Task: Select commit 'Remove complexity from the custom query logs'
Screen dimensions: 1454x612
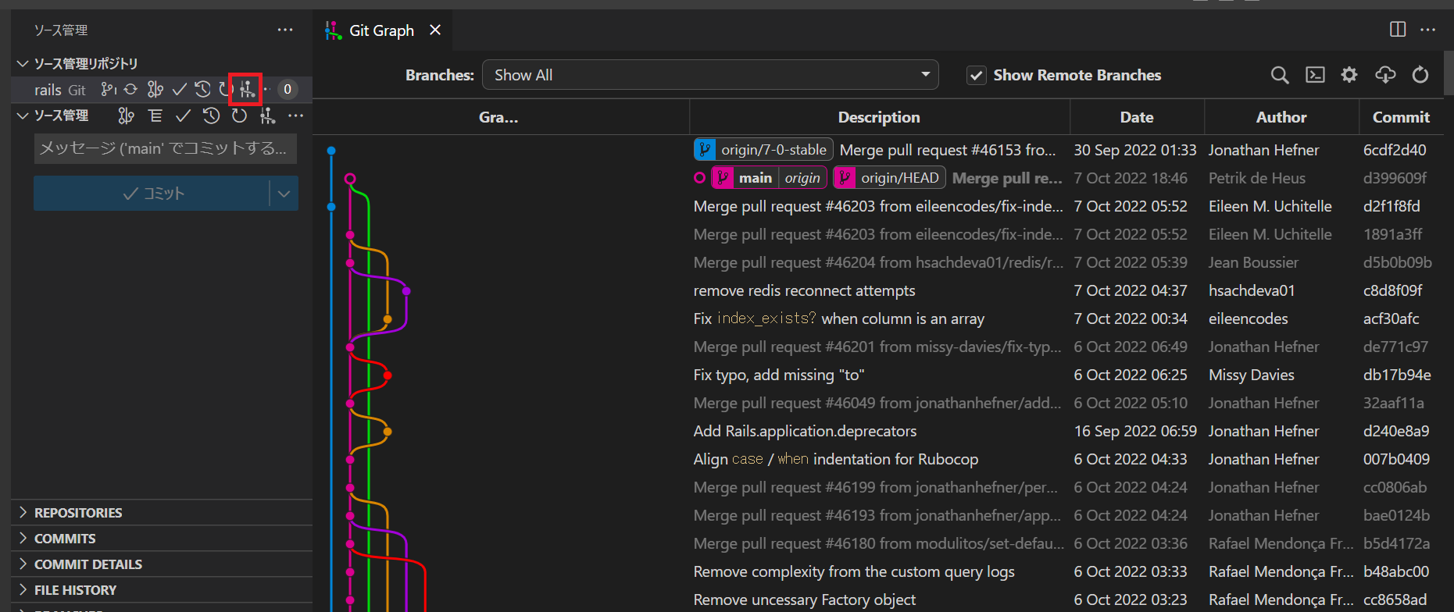Action: tap(854, 571)
